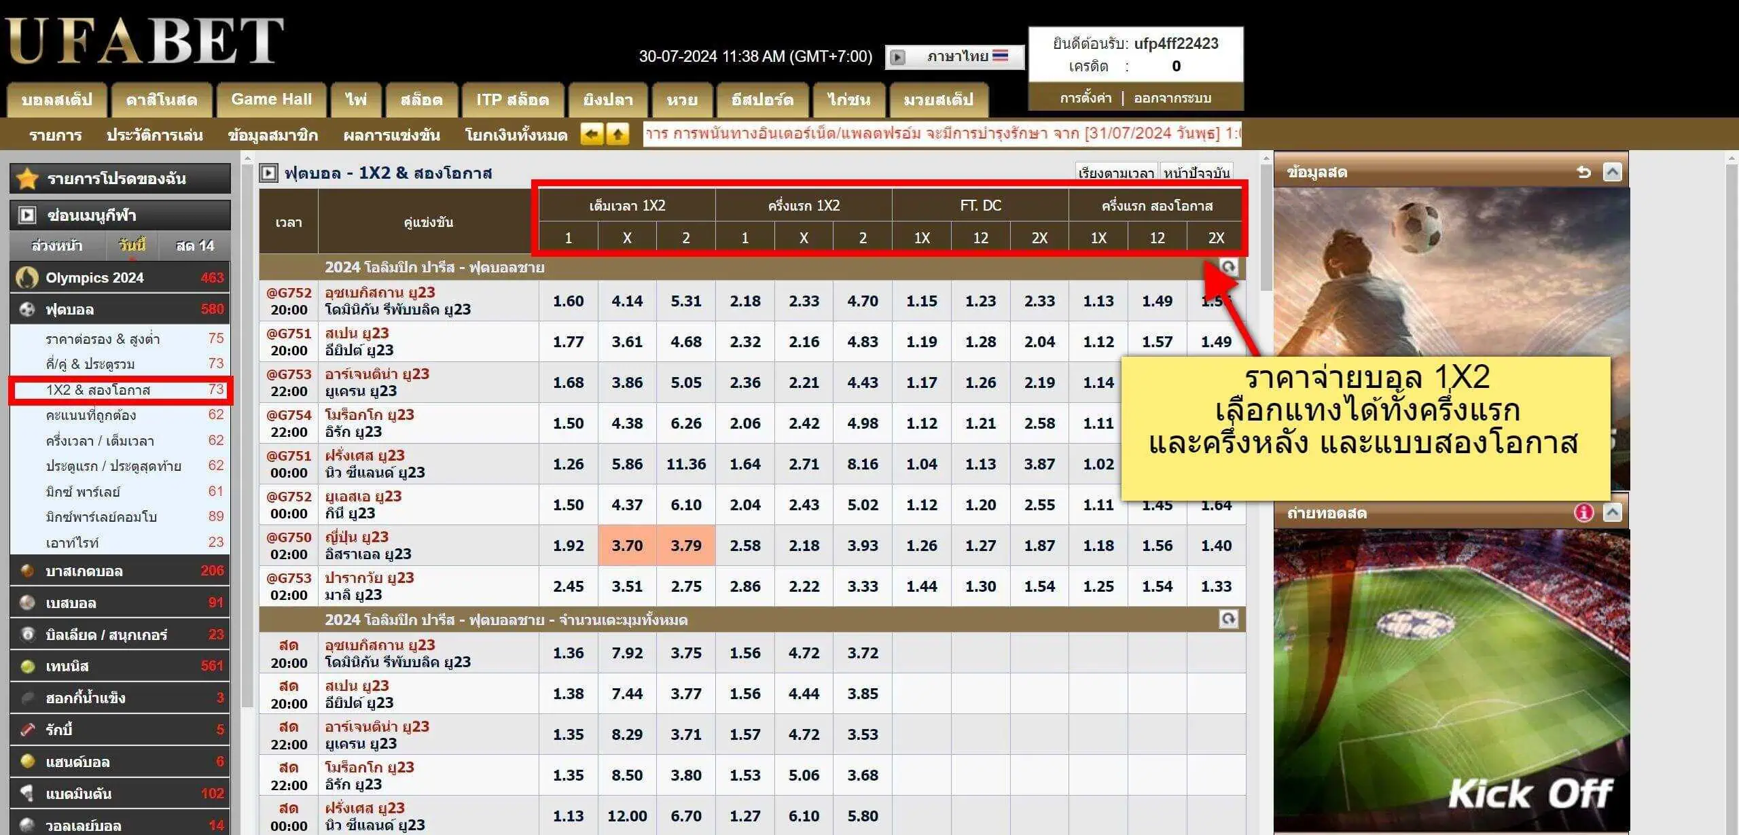Refresh the Olympics men's football odds section
Image resolution: width=1739 pixels, height=835 pixels.
tap(1228, 267)
